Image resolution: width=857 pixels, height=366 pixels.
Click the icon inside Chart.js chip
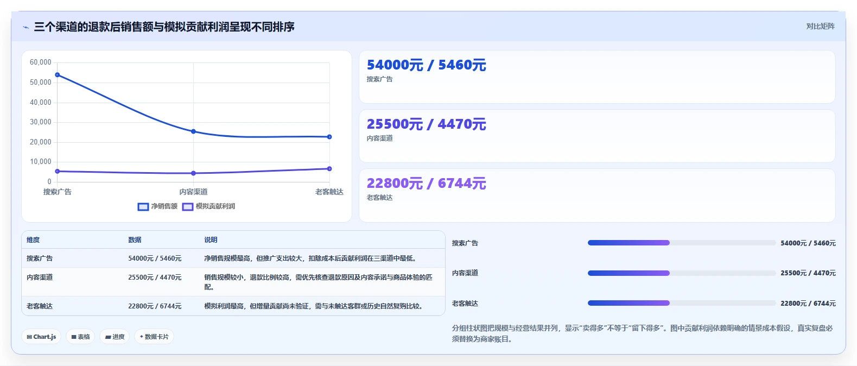pyautogui.click(x=29, y=337)
